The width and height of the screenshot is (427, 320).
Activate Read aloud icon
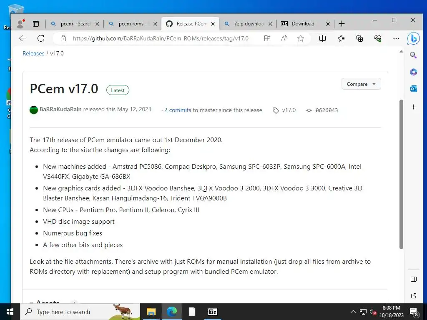coord(284,38)
